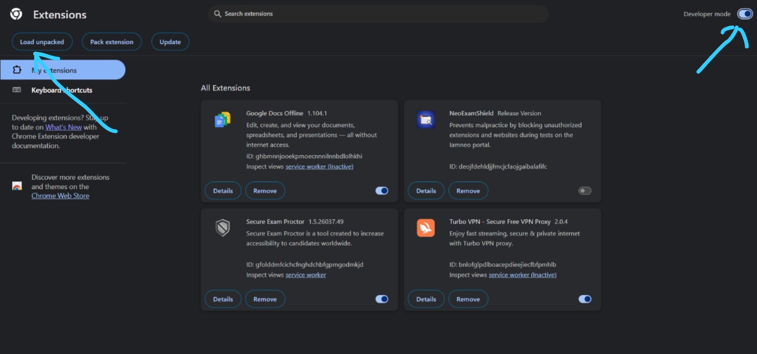Open the My extensions section
Screen dimensions: 757x354
[63, 70]
